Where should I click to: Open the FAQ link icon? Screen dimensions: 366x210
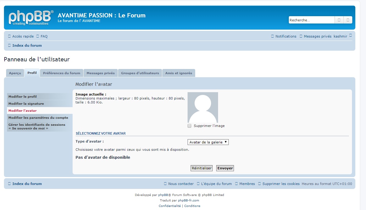tap(38, 36)
